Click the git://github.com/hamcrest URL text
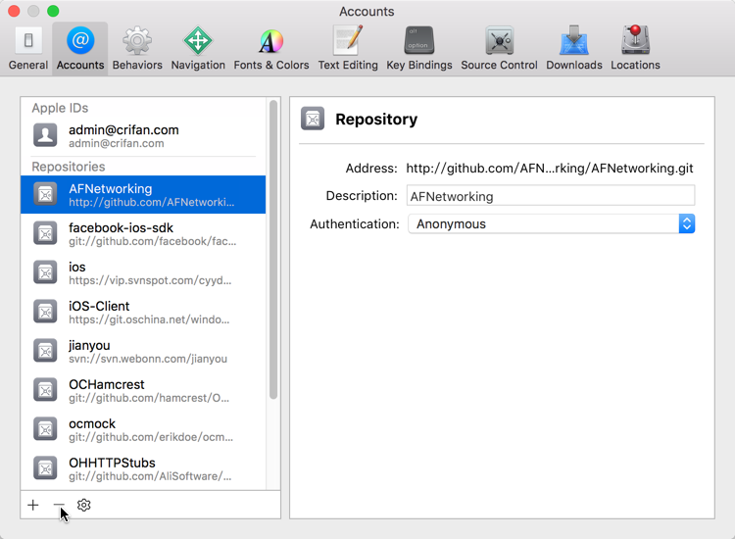735x539 pixels. [149, 398]
